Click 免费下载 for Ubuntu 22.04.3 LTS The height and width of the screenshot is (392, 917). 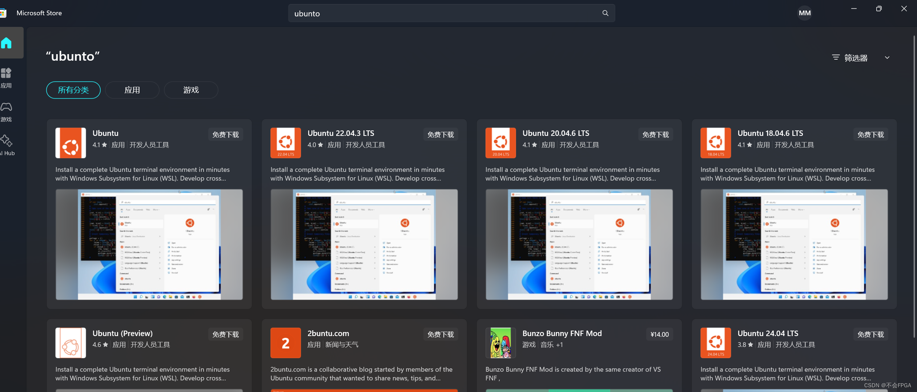(x=441, y=134)
